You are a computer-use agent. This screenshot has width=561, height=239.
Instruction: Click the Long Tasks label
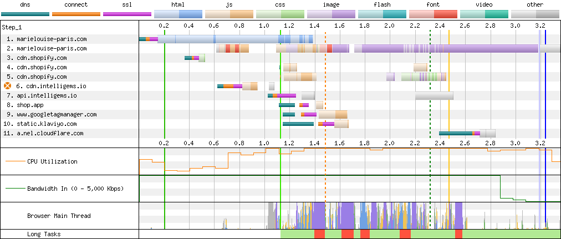click(43, 235)
